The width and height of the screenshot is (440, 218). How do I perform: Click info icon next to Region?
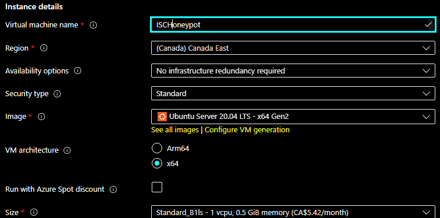(44, 48)
